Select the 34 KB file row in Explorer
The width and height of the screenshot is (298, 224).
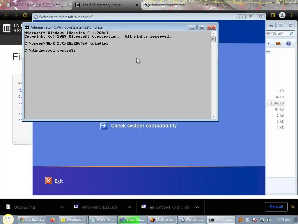coord(276,97)
